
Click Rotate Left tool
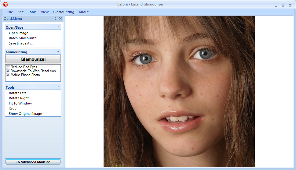(x=17, y=93)
